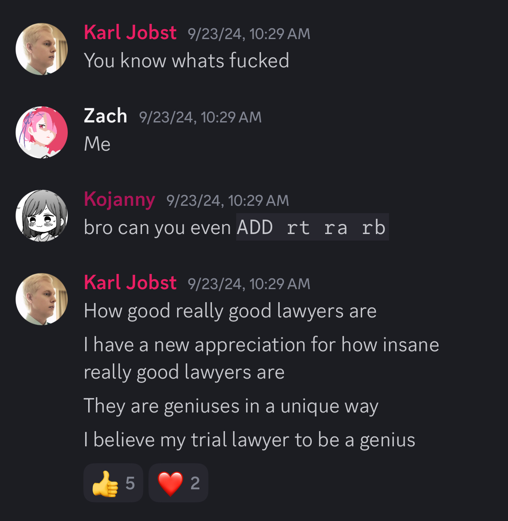Click 'How good really good lawyers are' message
This screenshot has width=508, height=521.
[x=230, y=311]
